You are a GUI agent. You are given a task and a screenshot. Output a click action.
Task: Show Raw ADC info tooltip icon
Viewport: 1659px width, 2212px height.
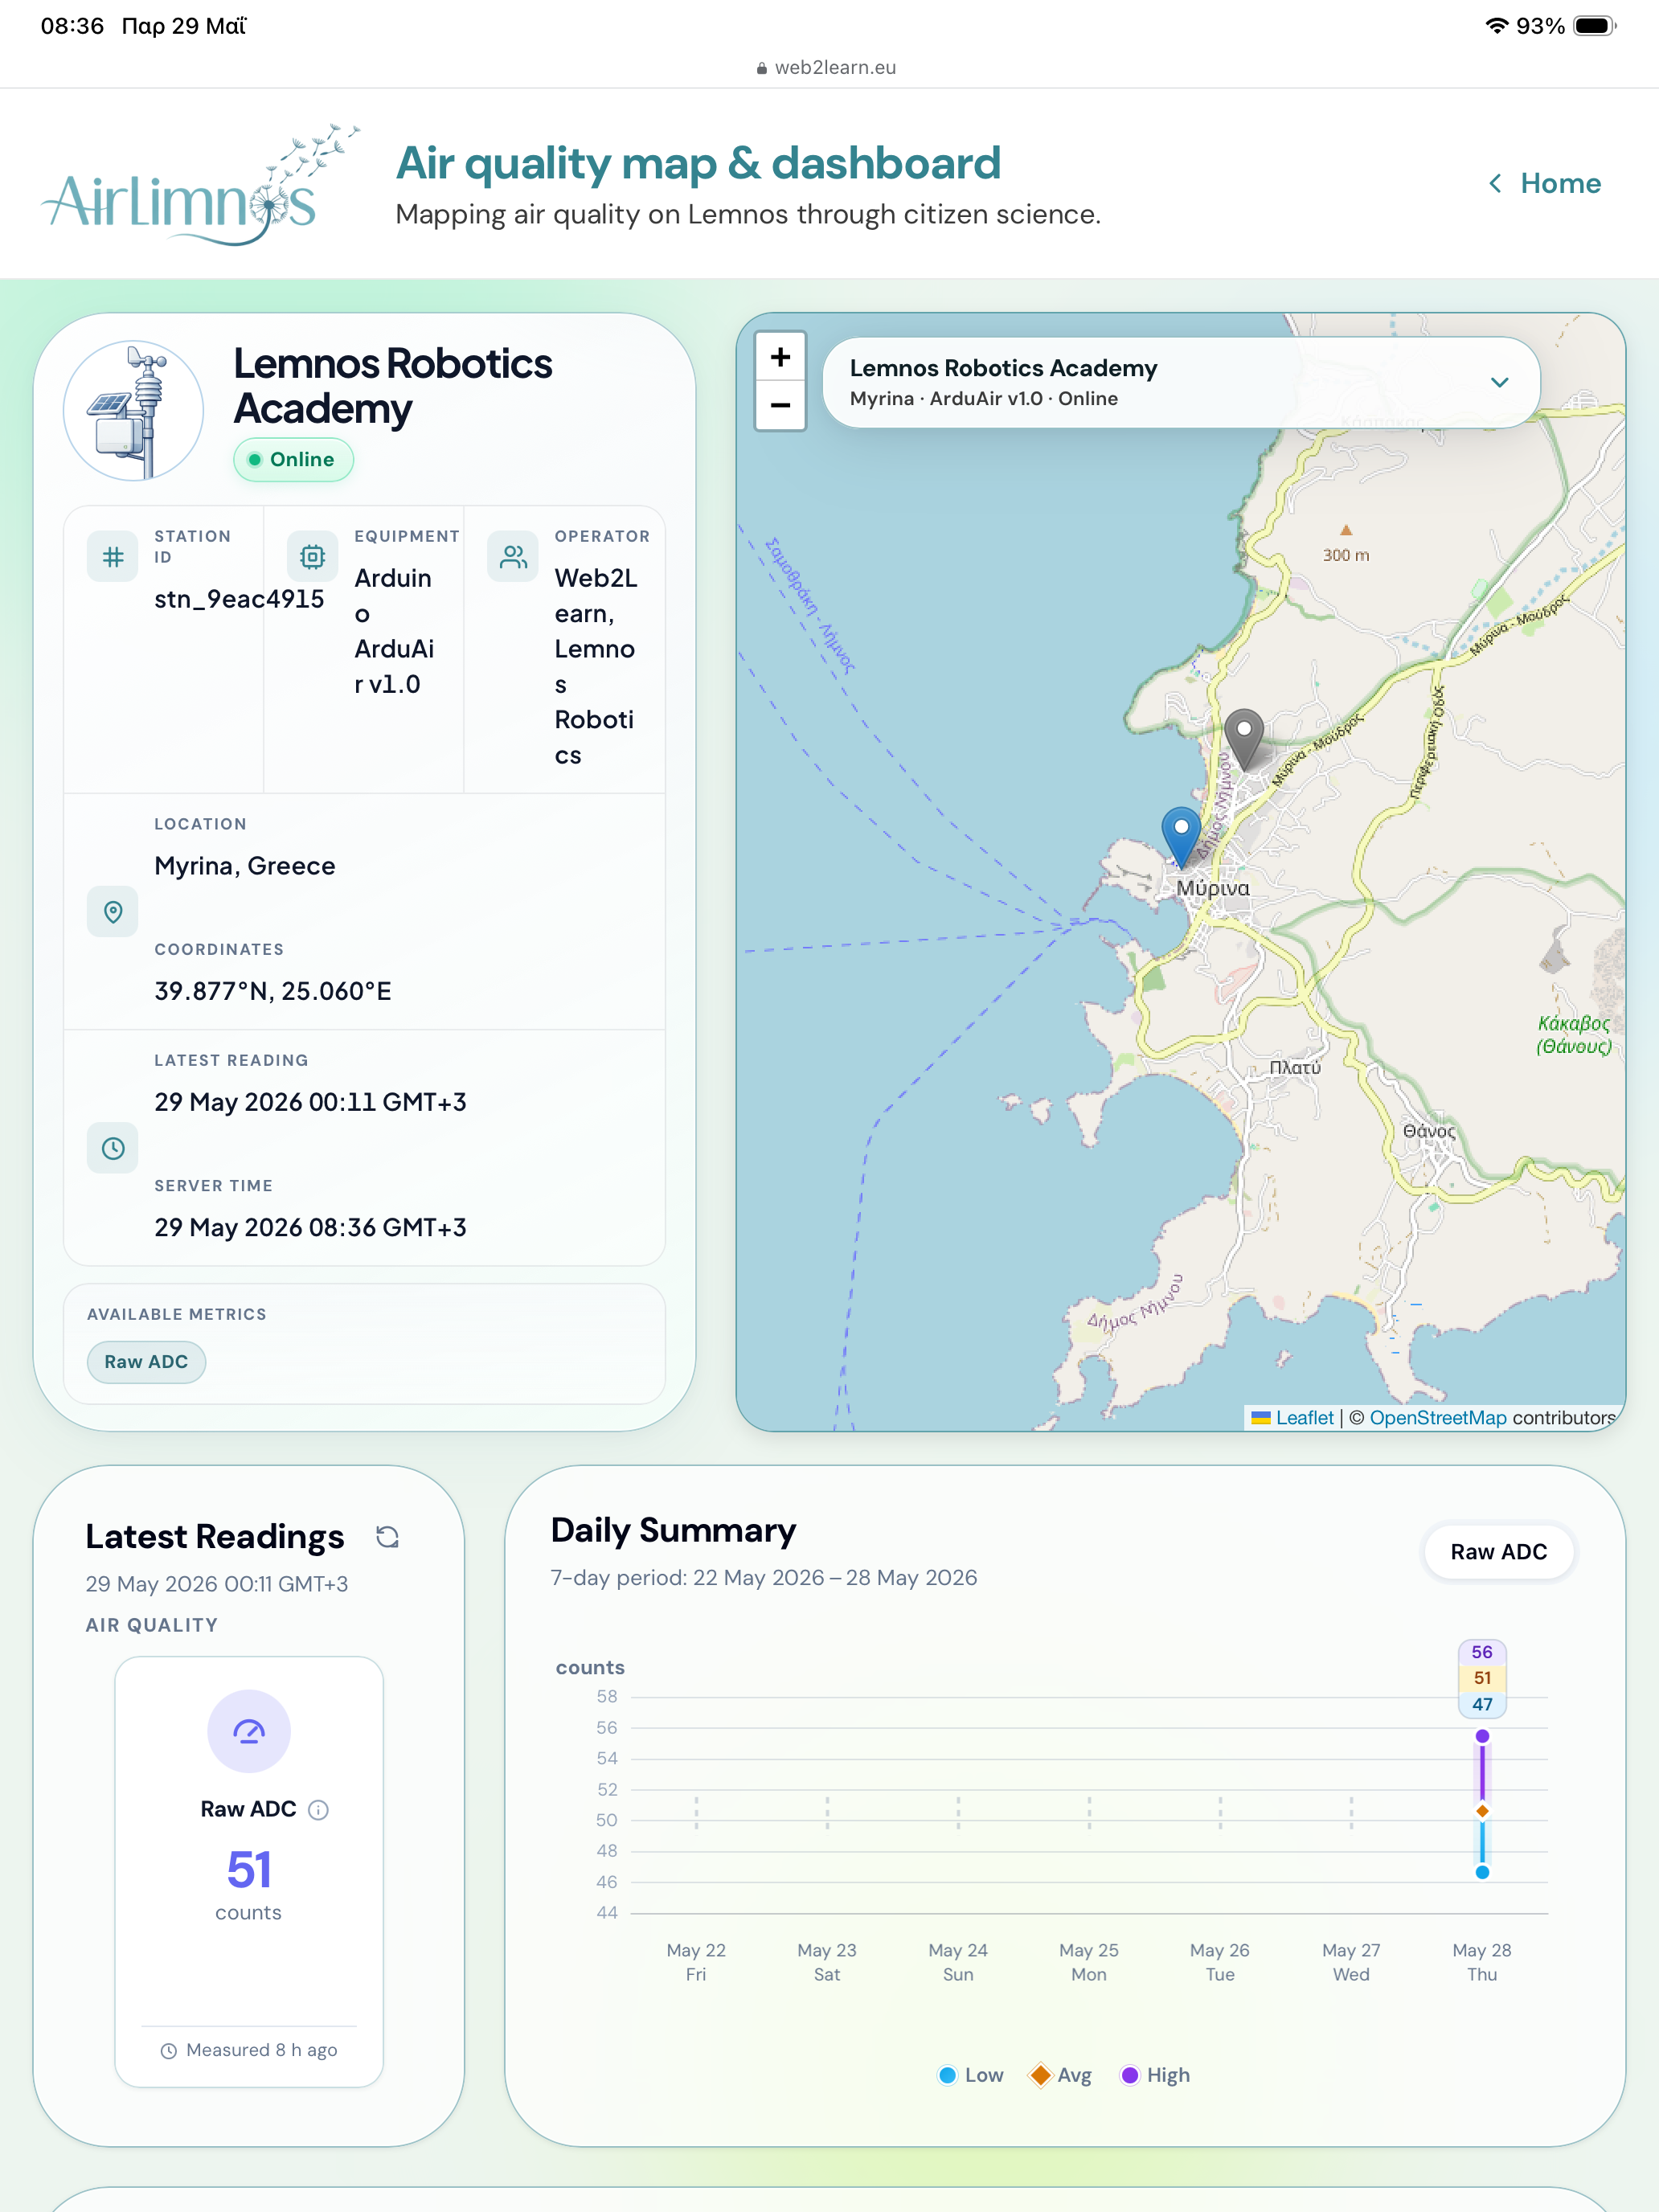coord(318,1809)
